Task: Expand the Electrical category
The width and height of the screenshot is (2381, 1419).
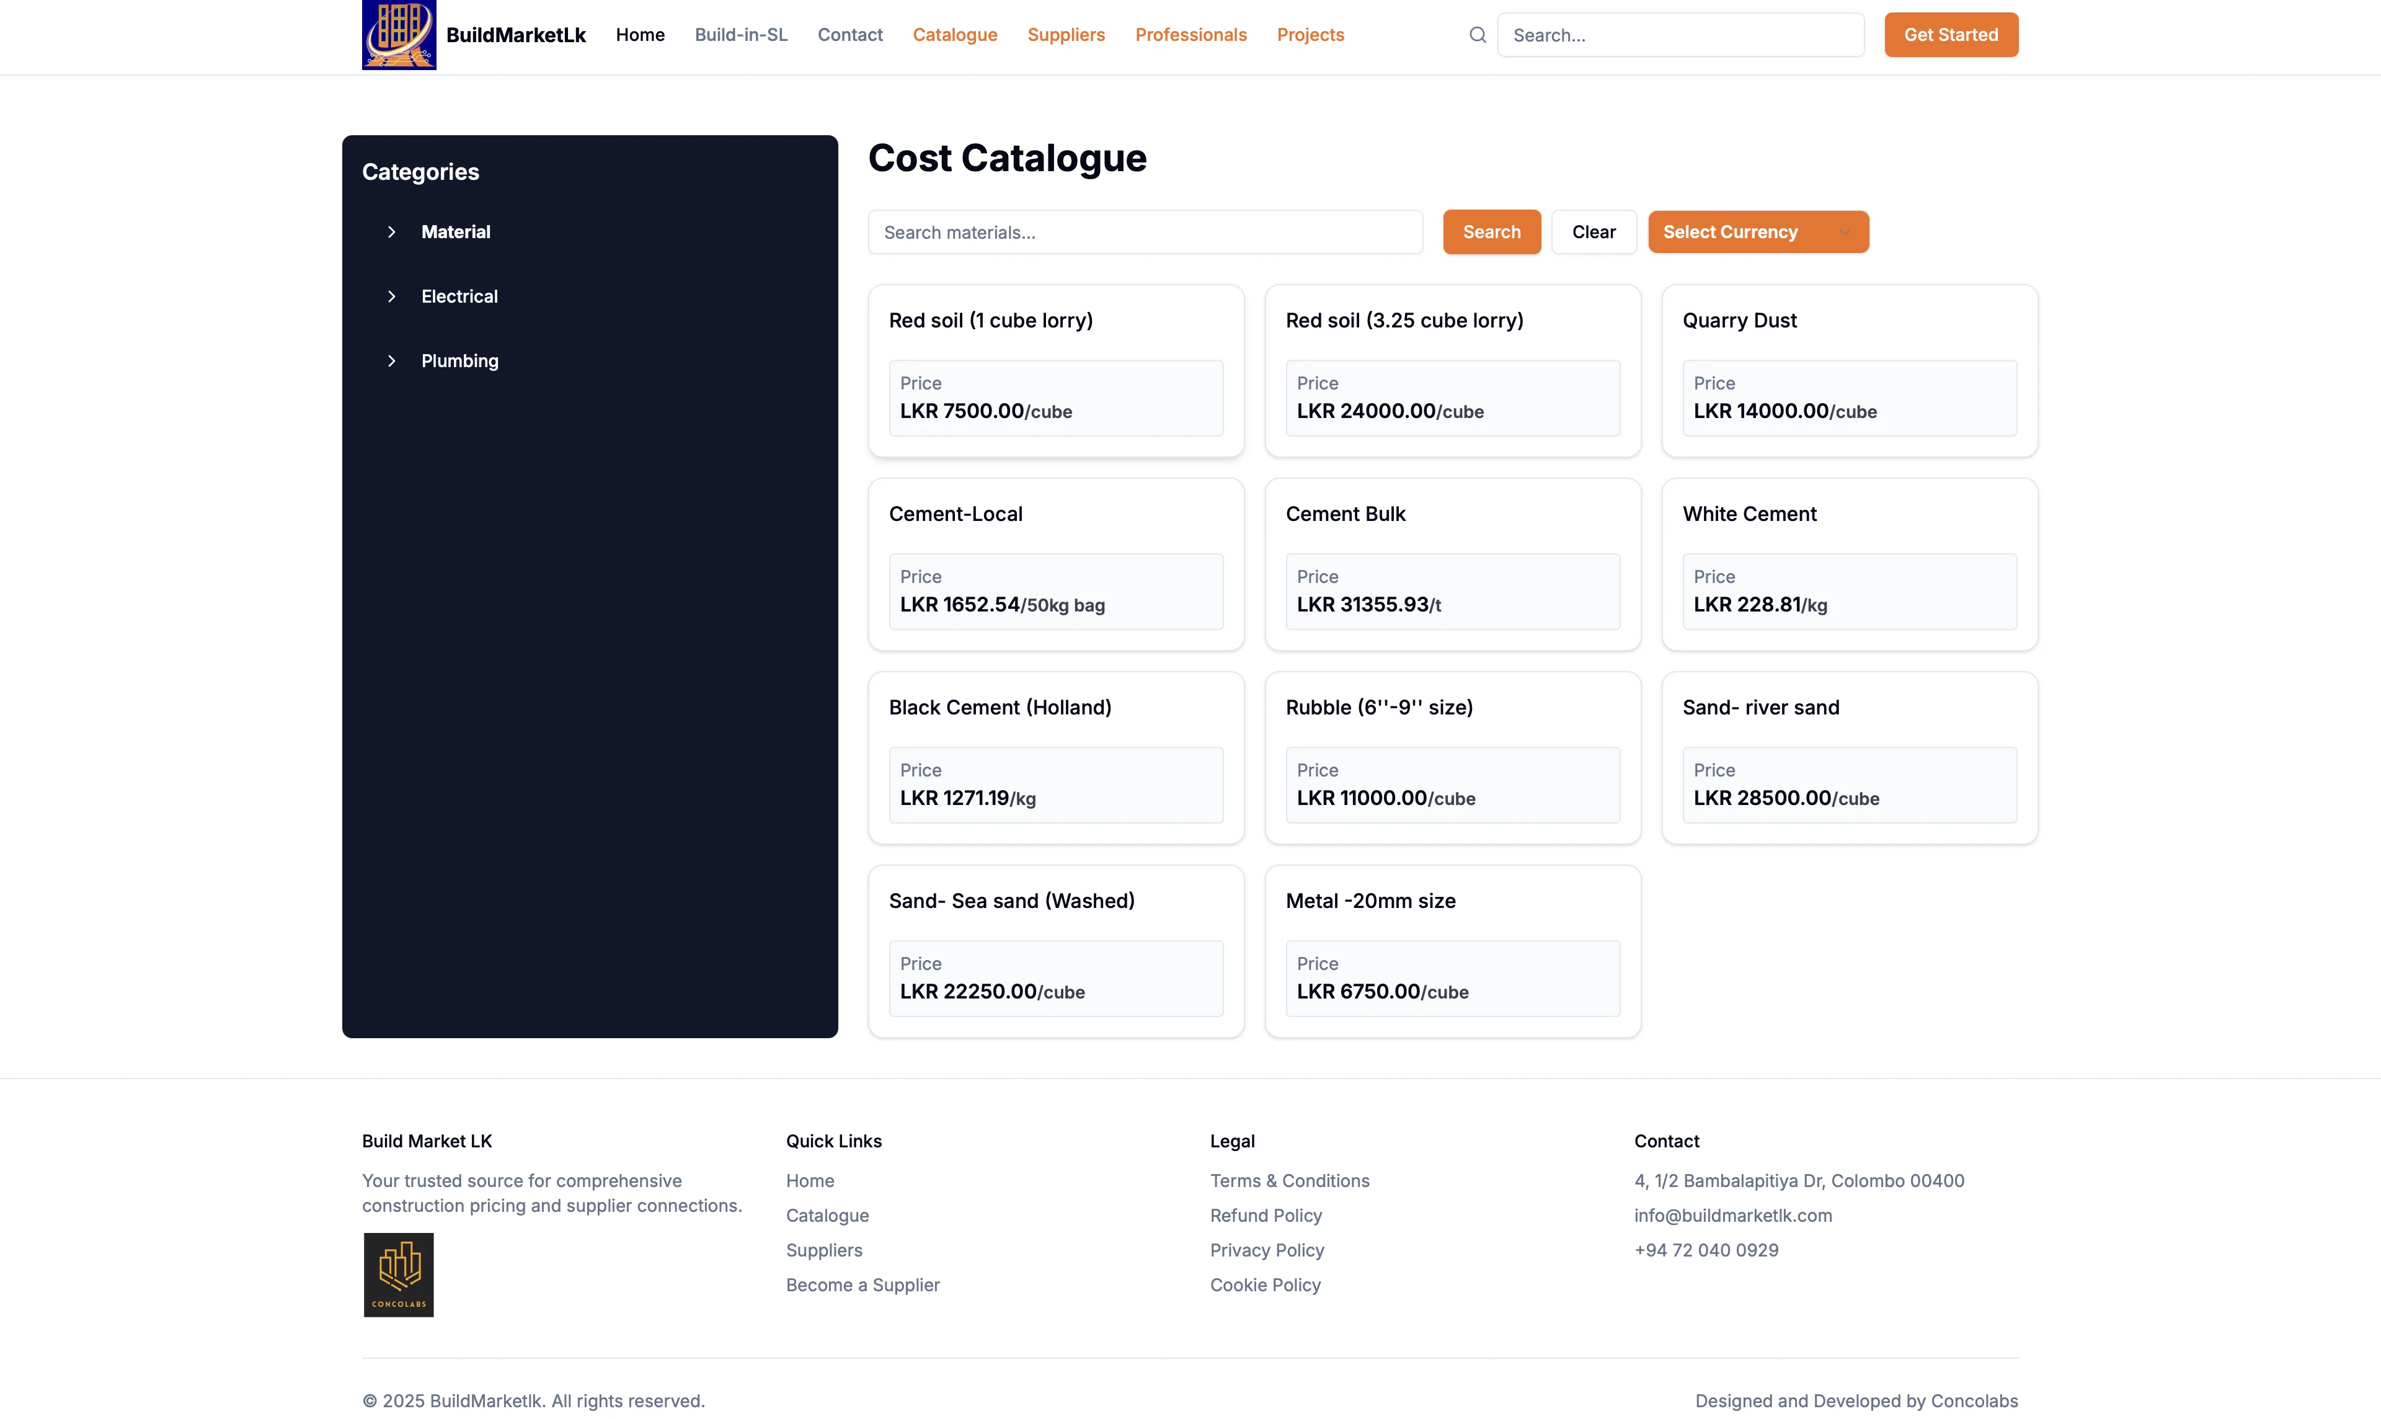Action: (459, 296)
